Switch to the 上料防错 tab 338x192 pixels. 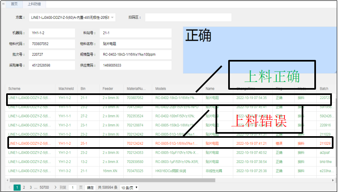pyautogui.click(x=34, y=4)
